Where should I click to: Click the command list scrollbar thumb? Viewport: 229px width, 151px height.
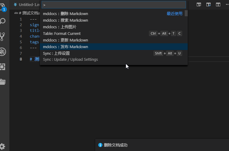click(x=186, y=13)
